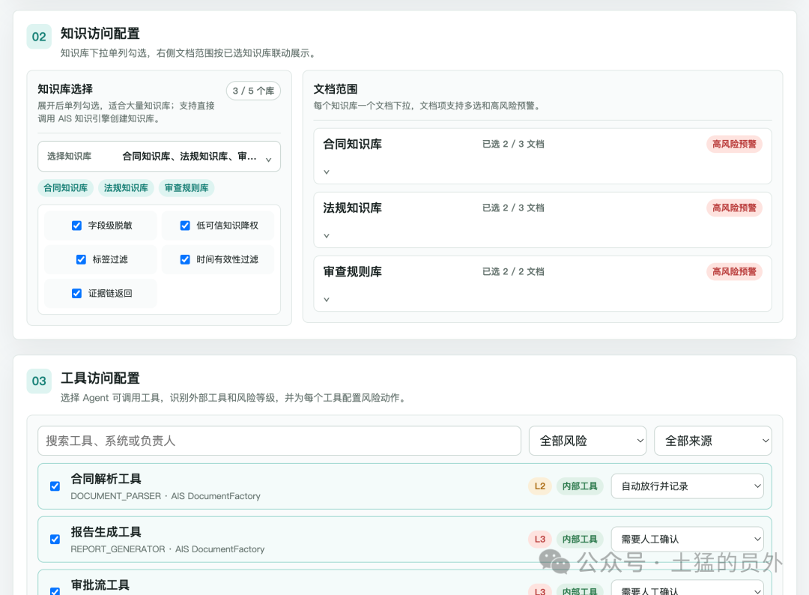The height and width of the screenshot is (595, 809).
Task: Click the 合同解析工具 tool name
Action: [x=106, y=479]
